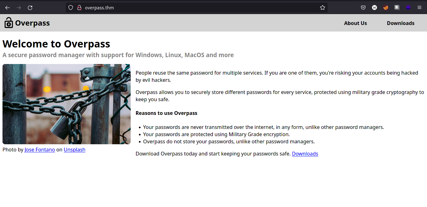Click the orange Firefox extension icon
This screenshot has height=207, width=427.
pyautogui.click(x=385, y=7)
